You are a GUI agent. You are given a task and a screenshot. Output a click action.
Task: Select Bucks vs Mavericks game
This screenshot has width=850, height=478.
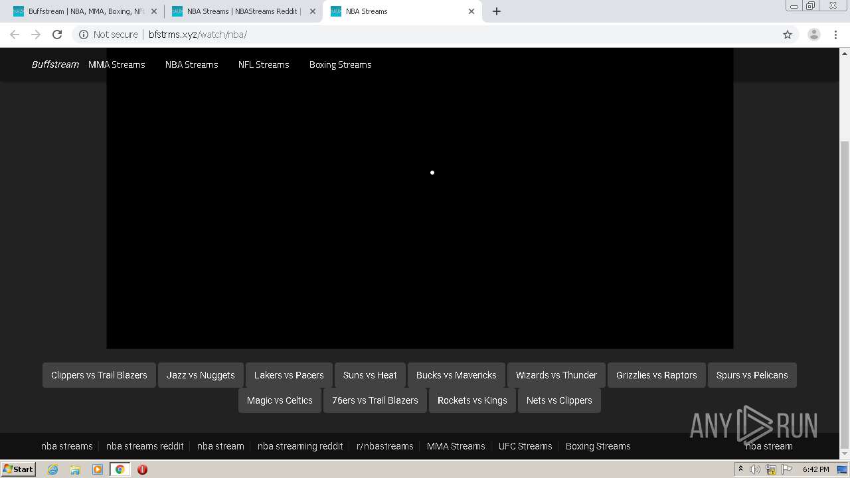[456, 375]
